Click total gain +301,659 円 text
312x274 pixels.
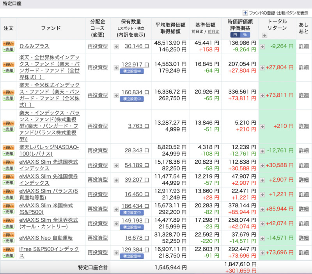click(x=241, y=271)
